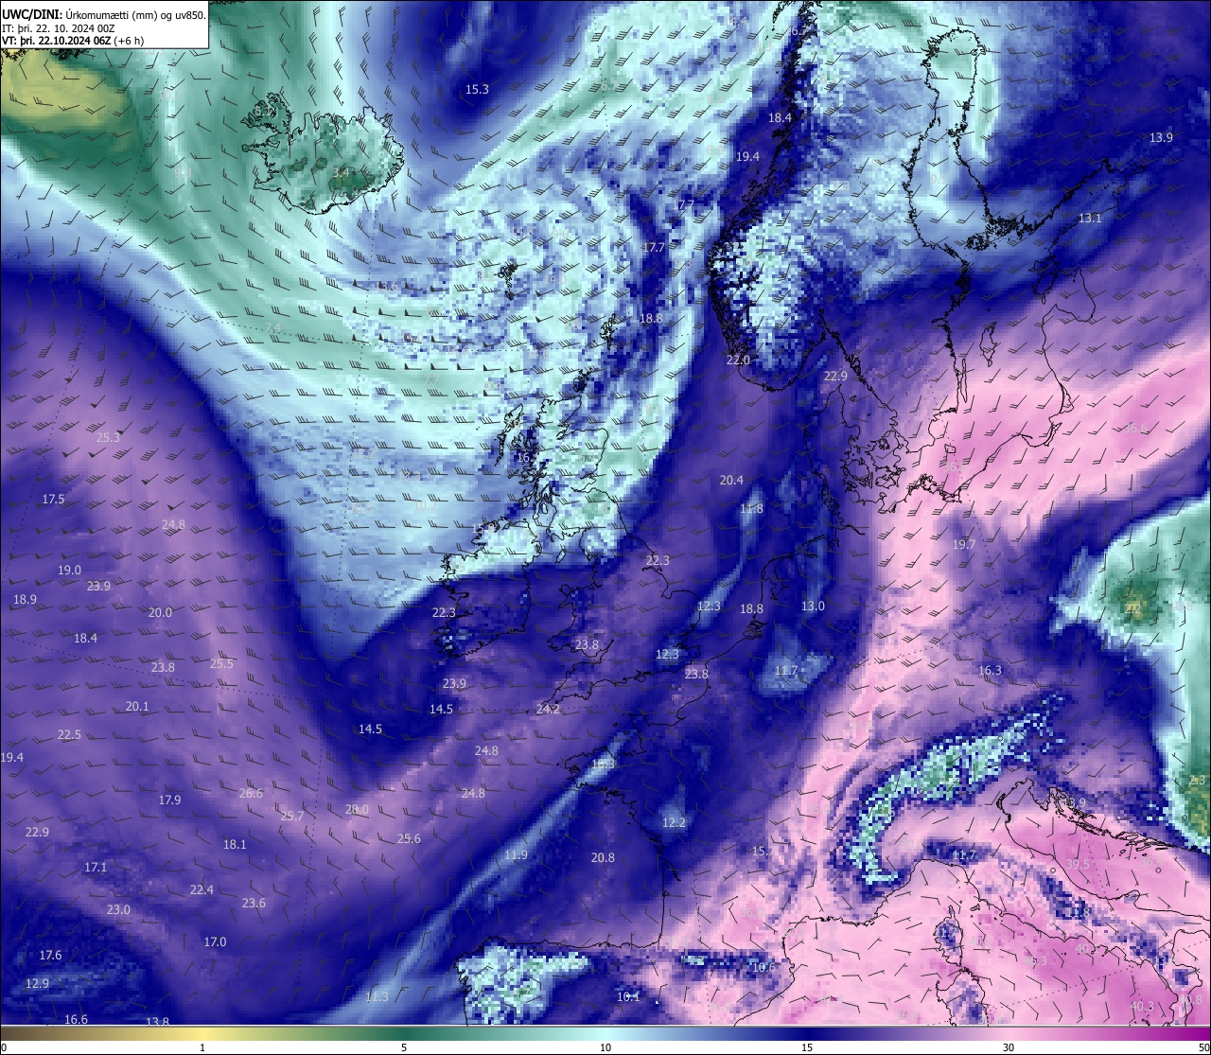Screen dimensions: 1211x1055
Task: Click the '22.5' value label
Action: pos(69,735)
